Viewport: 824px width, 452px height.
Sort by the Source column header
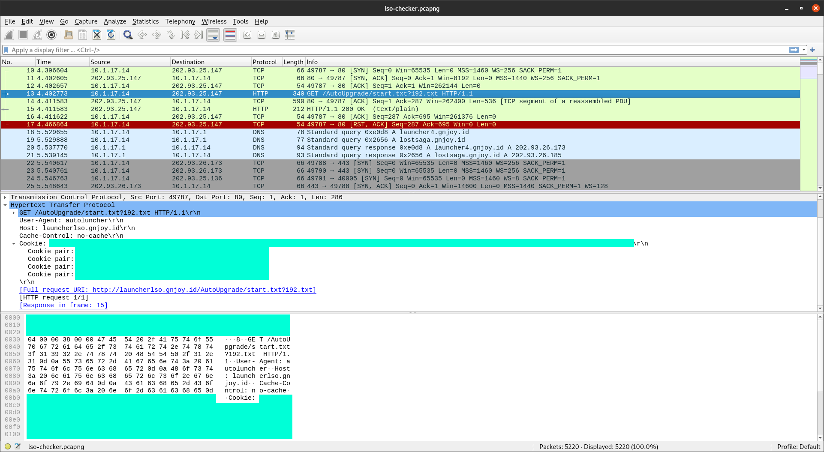(x=129, y=62)
